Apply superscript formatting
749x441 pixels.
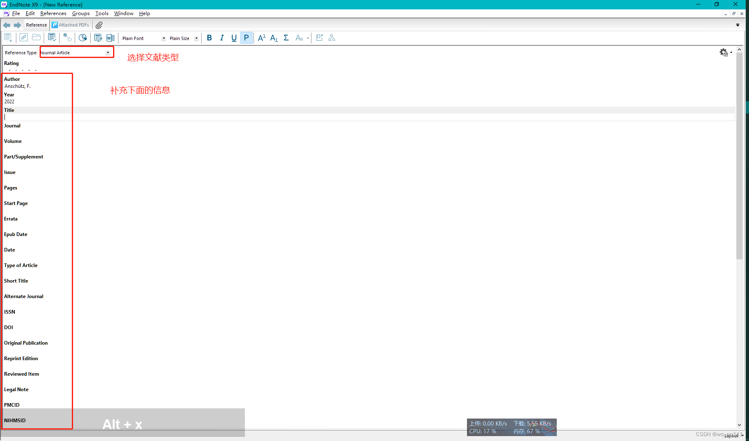coord(262,38)
